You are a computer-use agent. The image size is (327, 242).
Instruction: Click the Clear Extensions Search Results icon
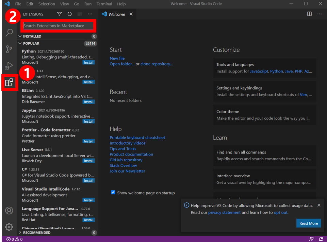pos(80,14)
